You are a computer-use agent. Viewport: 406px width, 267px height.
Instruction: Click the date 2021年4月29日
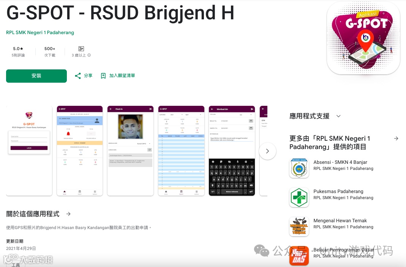(21, 248)
